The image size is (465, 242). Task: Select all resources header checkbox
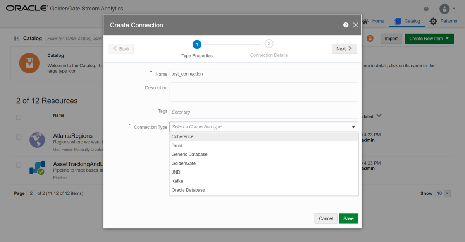click(19, 118)
